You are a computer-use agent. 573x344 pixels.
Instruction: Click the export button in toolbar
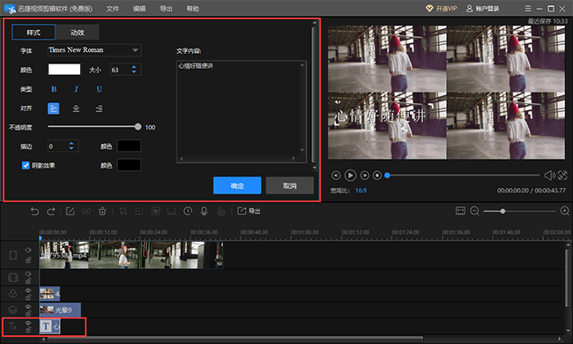(x=249, y=212)
